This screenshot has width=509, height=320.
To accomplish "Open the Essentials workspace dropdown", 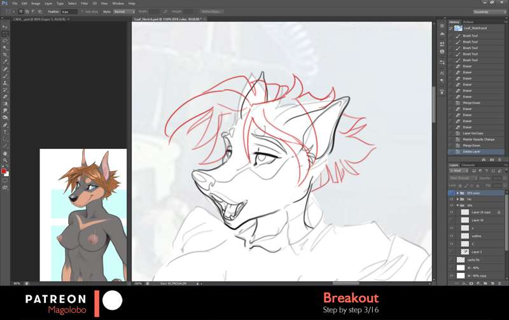I will (489, 11).
